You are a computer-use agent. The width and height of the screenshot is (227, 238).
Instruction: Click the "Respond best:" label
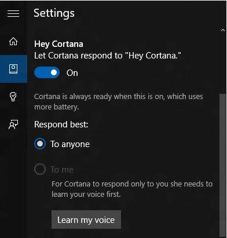point(61,125)
